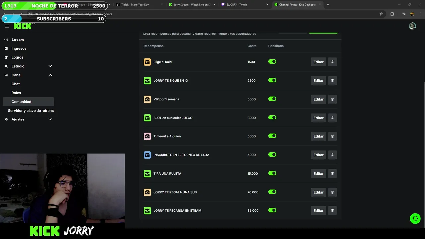Click the SLOT en cualquier JUEGO reward icon

point(147,118)
